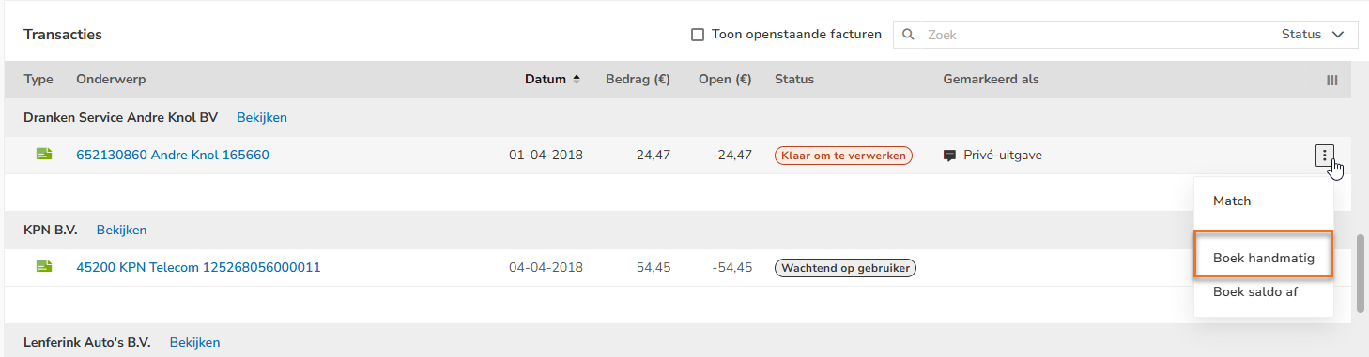Click the green document icon for Andre Knol
This screenshot has height=357, width=1369.
point(44,155)
